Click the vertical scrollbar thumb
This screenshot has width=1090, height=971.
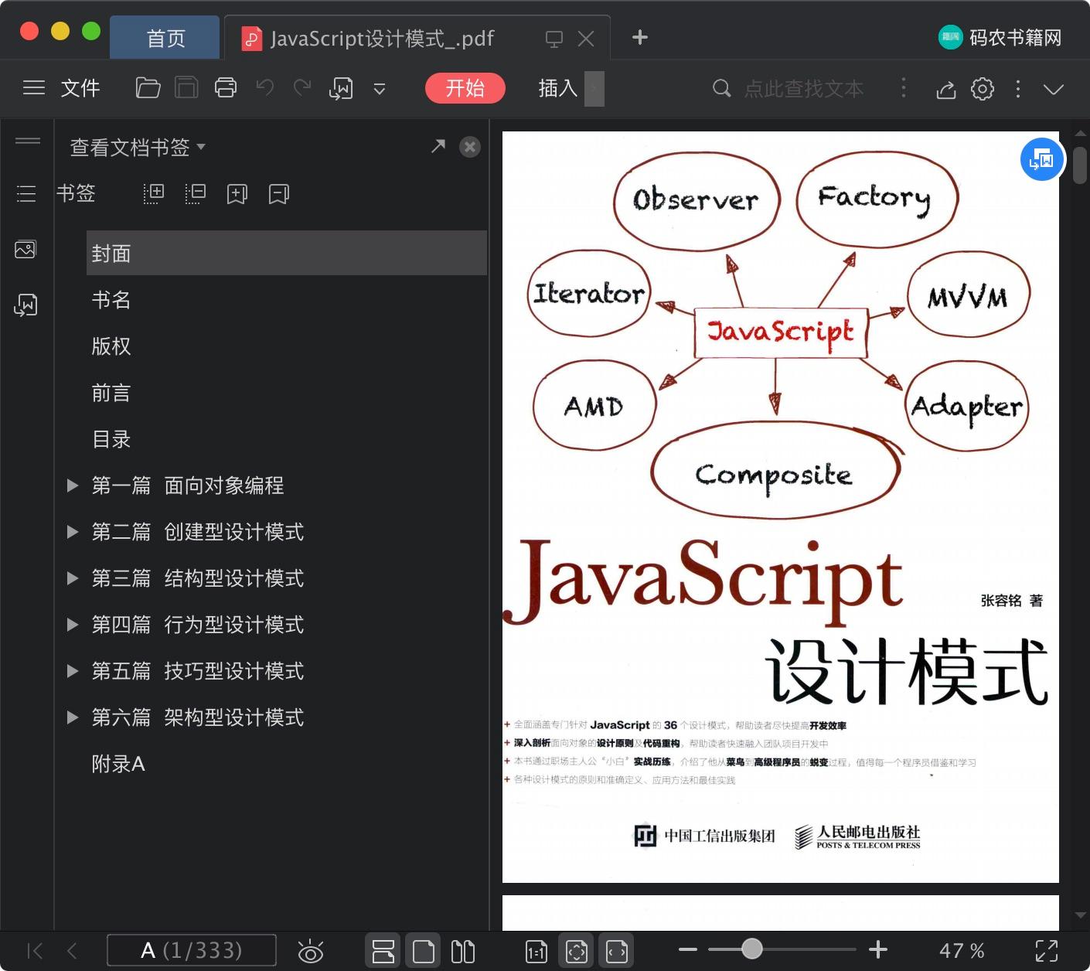click(1080, 165)
